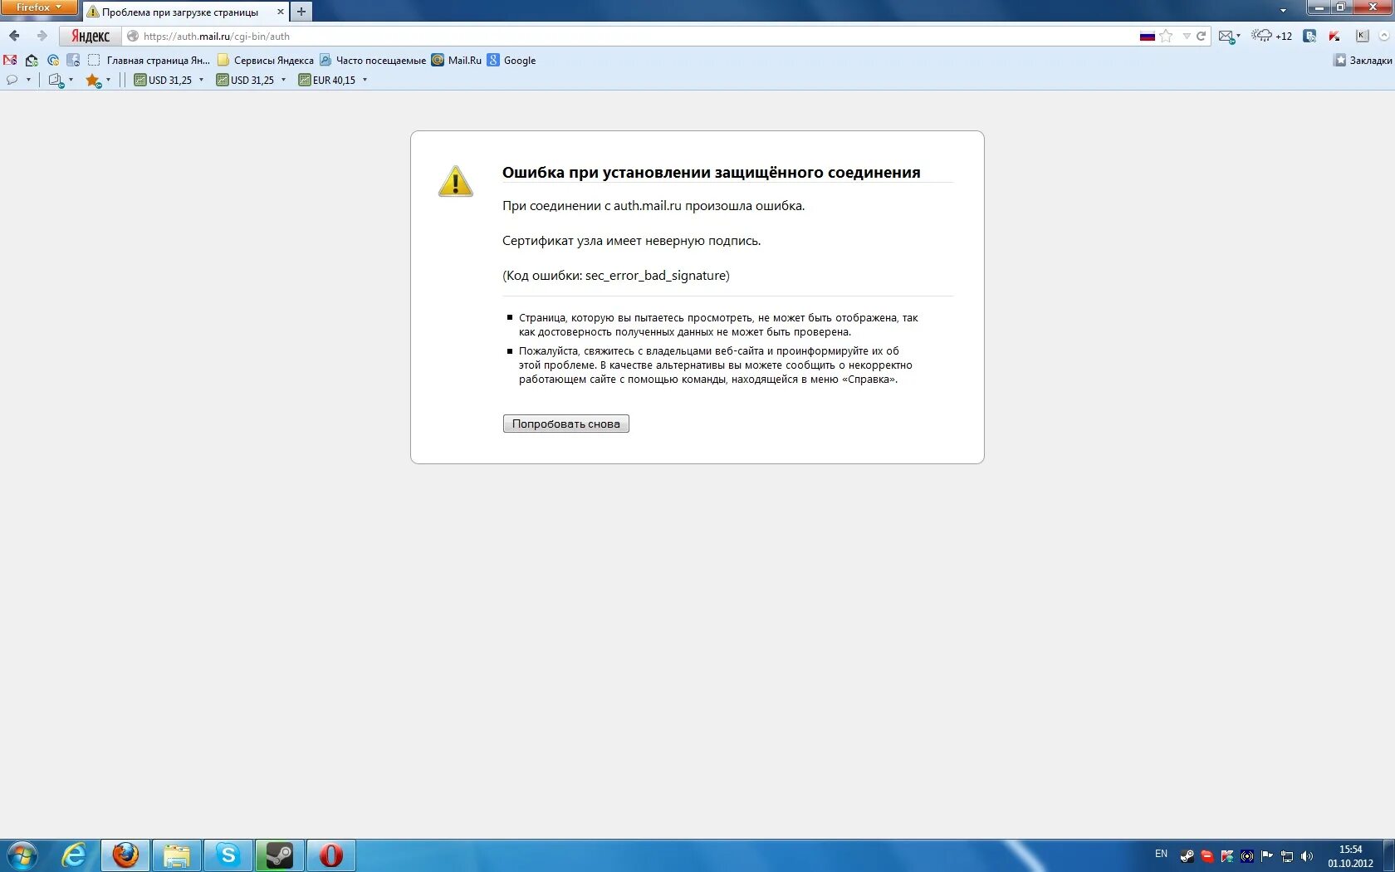Click the mail envelope toolbar icon
The width and height of the screenshot is (1395, 872).
1226,36
